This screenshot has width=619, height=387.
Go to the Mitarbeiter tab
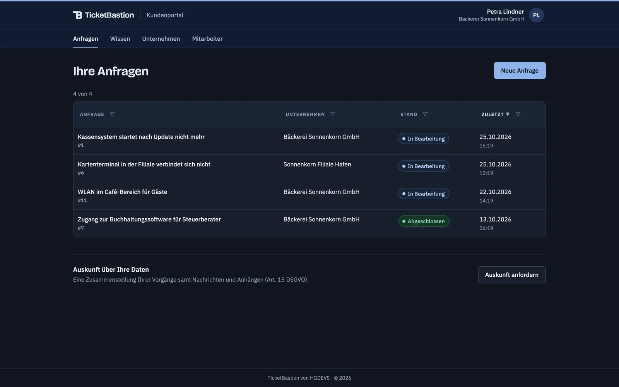tap(207, 39)
